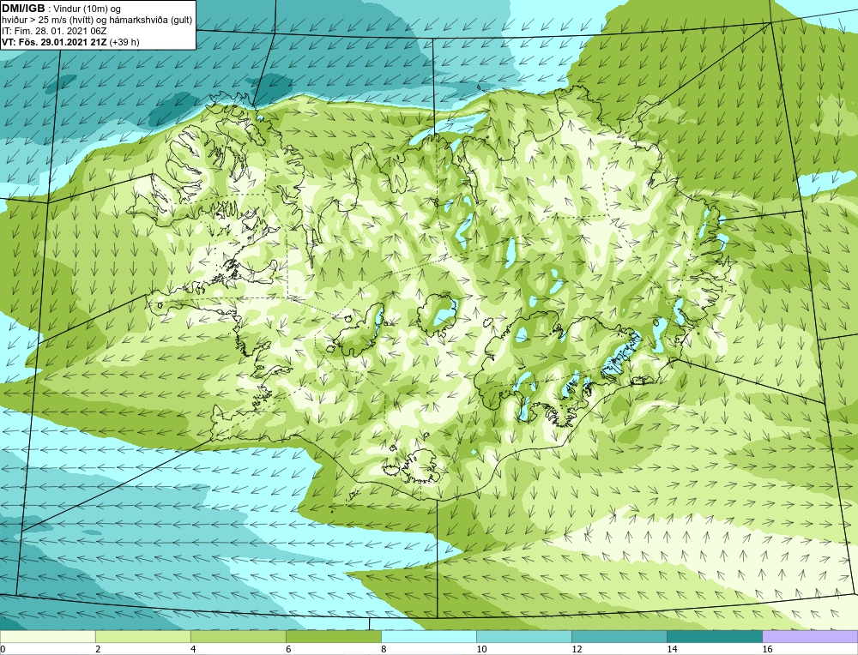Image resolution: width=858 pixels, height=655 pixels.
Task: Click the 6–8 m/s dark green legend swatch
Action: tap(333, 636)
